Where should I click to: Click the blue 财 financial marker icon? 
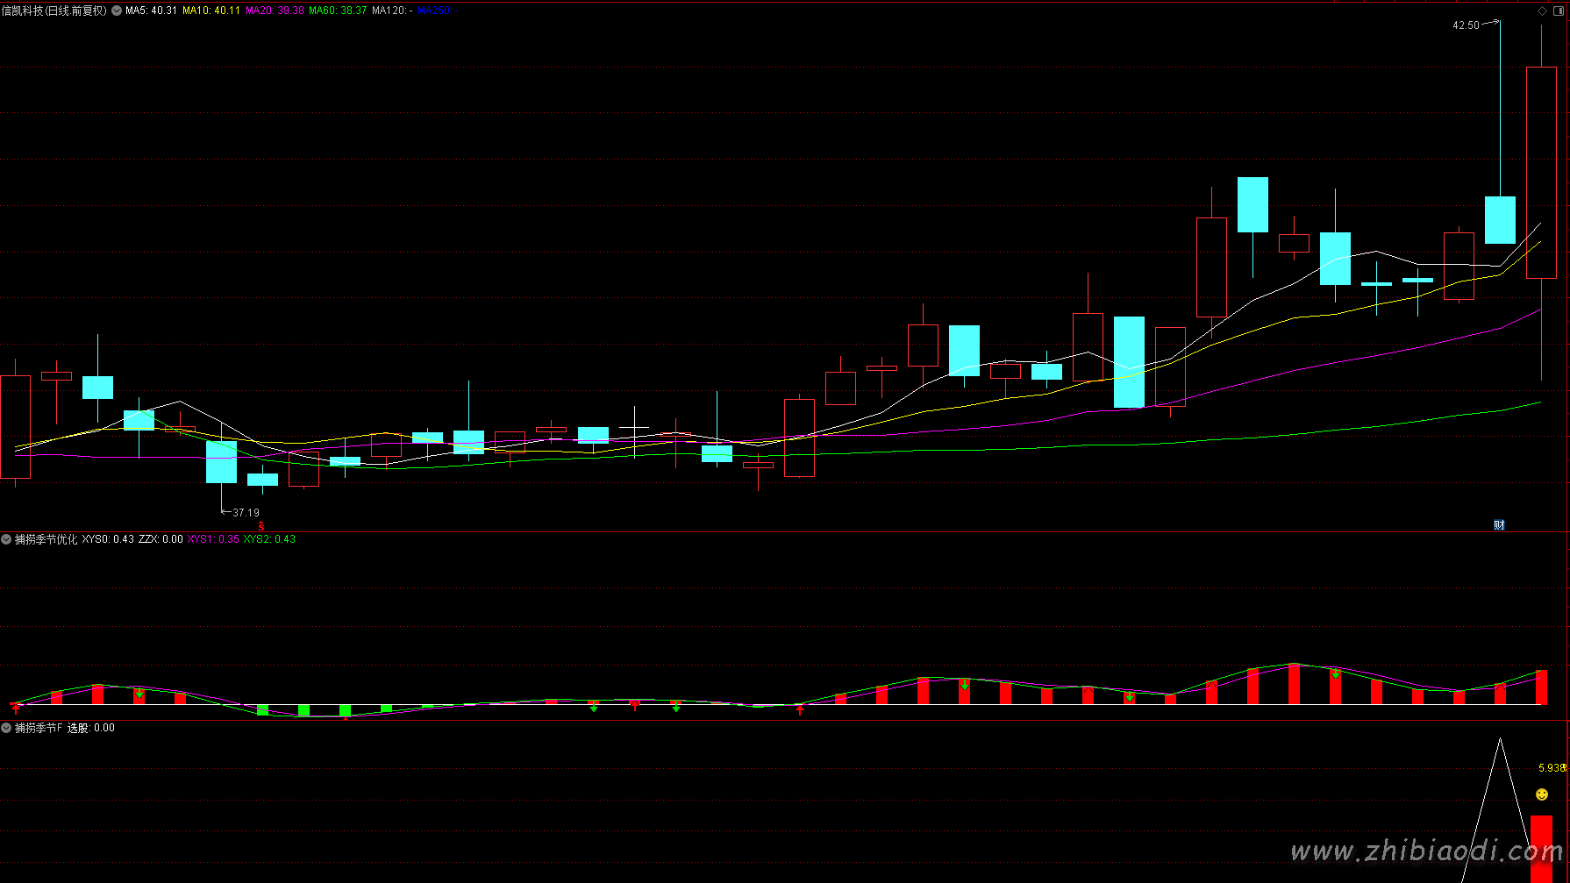coord(1499,525)
